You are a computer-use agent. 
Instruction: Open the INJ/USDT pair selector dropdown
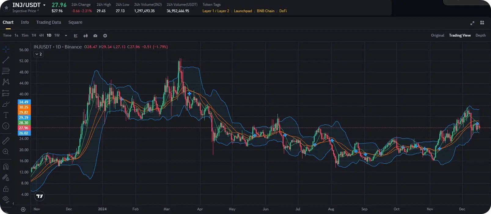[x=44, y=5]
